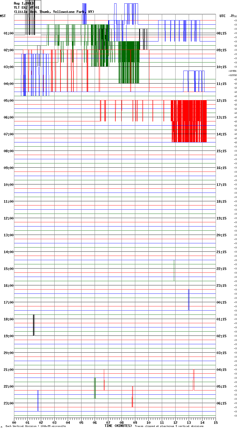Click the 23:00 MST time label

pyautogui.click(x=8, y=403)
